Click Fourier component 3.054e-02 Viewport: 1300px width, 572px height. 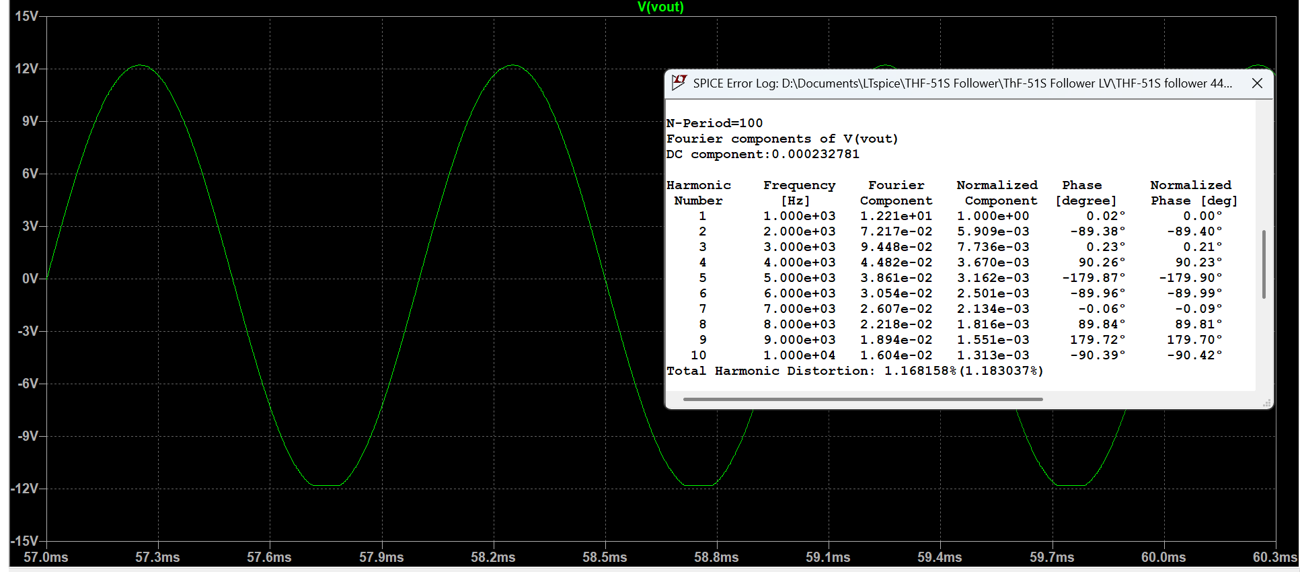pos(896,293)
